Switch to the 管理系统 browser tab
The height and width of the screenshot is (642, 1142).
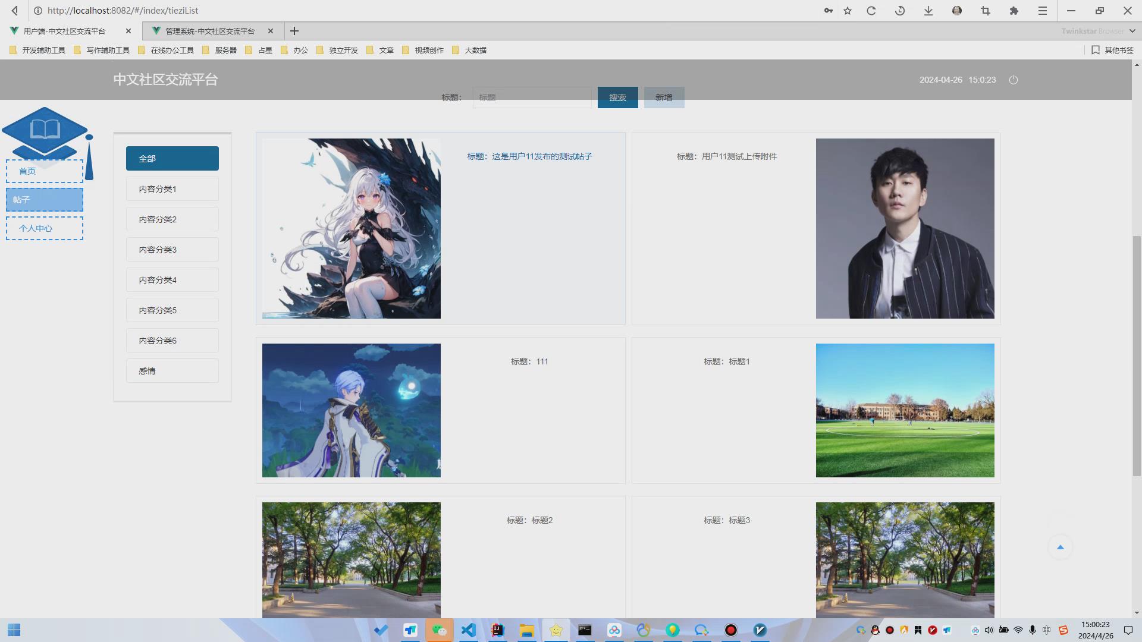[x=209, y=31]
